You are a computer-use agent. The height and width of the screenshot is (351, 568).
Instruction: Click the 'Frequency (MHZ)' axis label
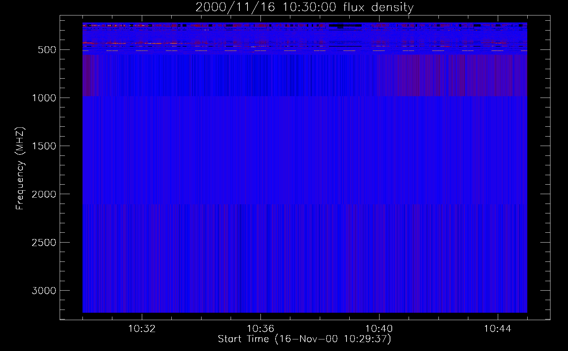[20, 168]
